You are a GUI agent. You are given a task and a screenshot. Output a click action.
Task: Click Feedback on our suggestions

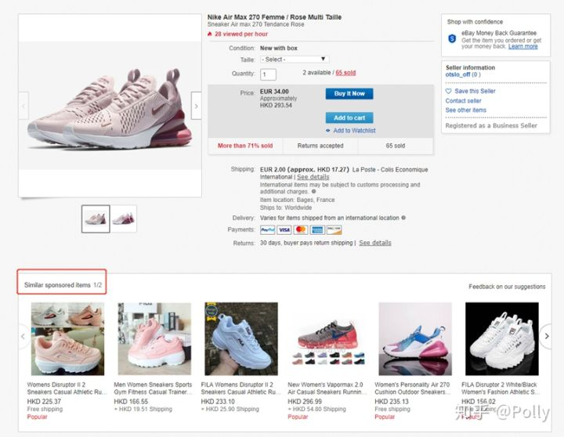[x=508, y=287]
